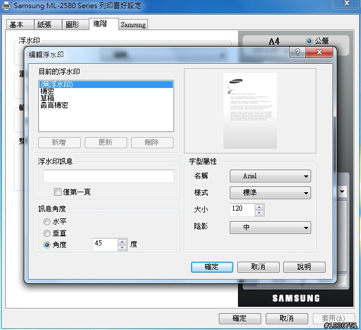361x330 pixels.
Task: Open the 名稱 font name dropdown showing Arial
Action: click(x=270, y=176)
